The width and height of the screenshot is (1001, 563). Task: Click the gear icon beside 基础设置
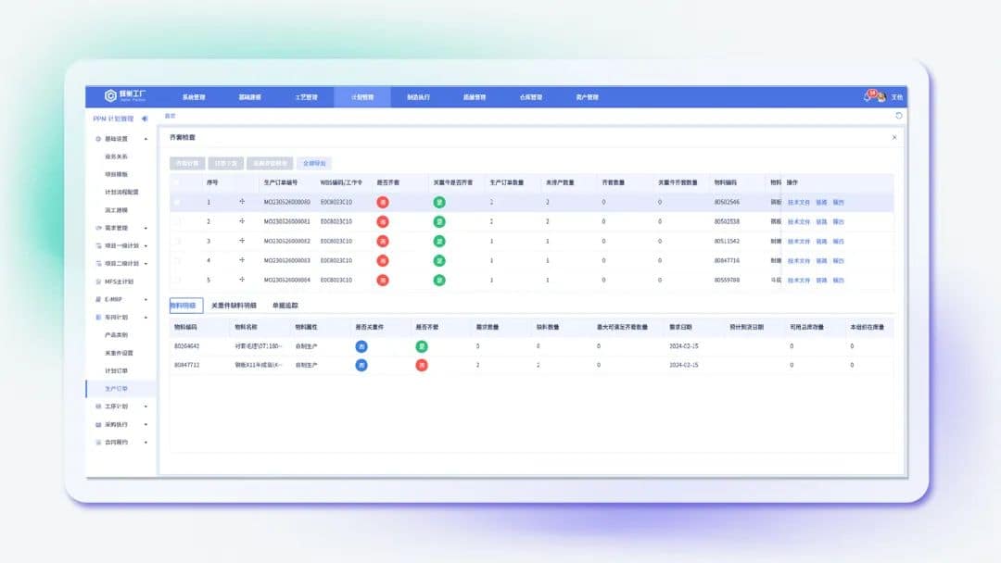click(x=98, y=139)
